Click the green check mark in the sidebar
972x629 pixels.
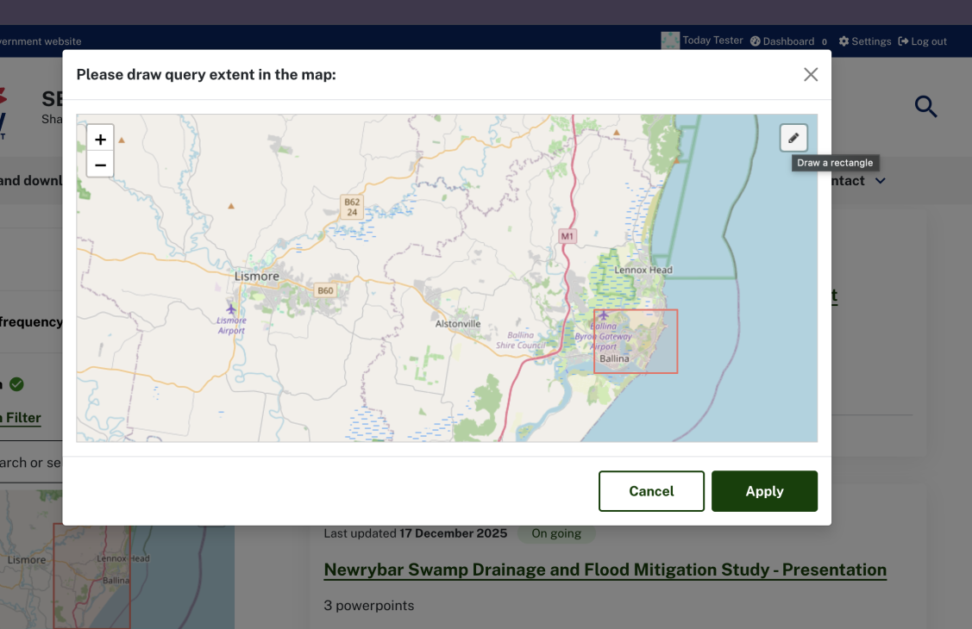(16, 384)
